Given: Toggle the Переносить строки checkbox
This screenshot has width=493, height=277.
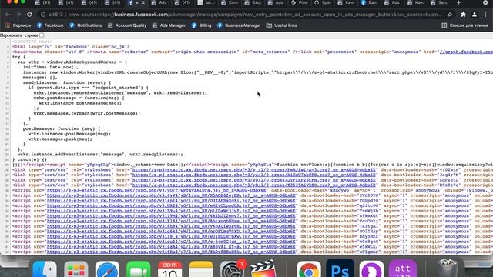Looking at the screenshot, I should (x=42, y=35).
